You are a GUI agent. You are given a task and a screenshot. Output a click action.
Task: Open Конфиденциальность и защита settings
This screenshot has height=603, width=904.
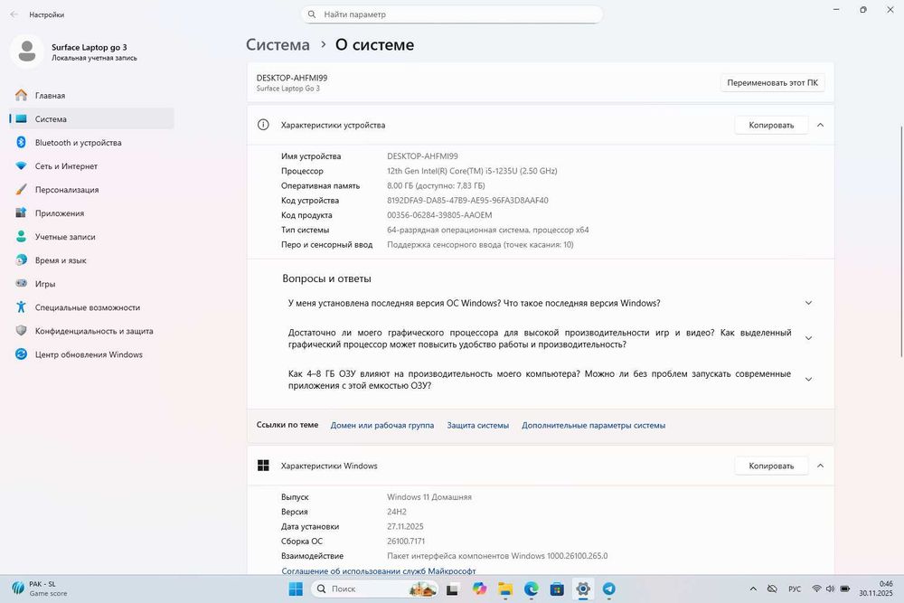coord(92,332)
